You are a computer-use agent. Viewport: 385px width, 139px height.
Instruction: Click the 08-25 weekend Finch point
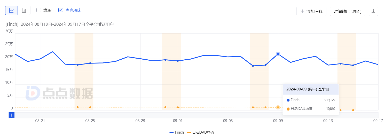point(90,63)
